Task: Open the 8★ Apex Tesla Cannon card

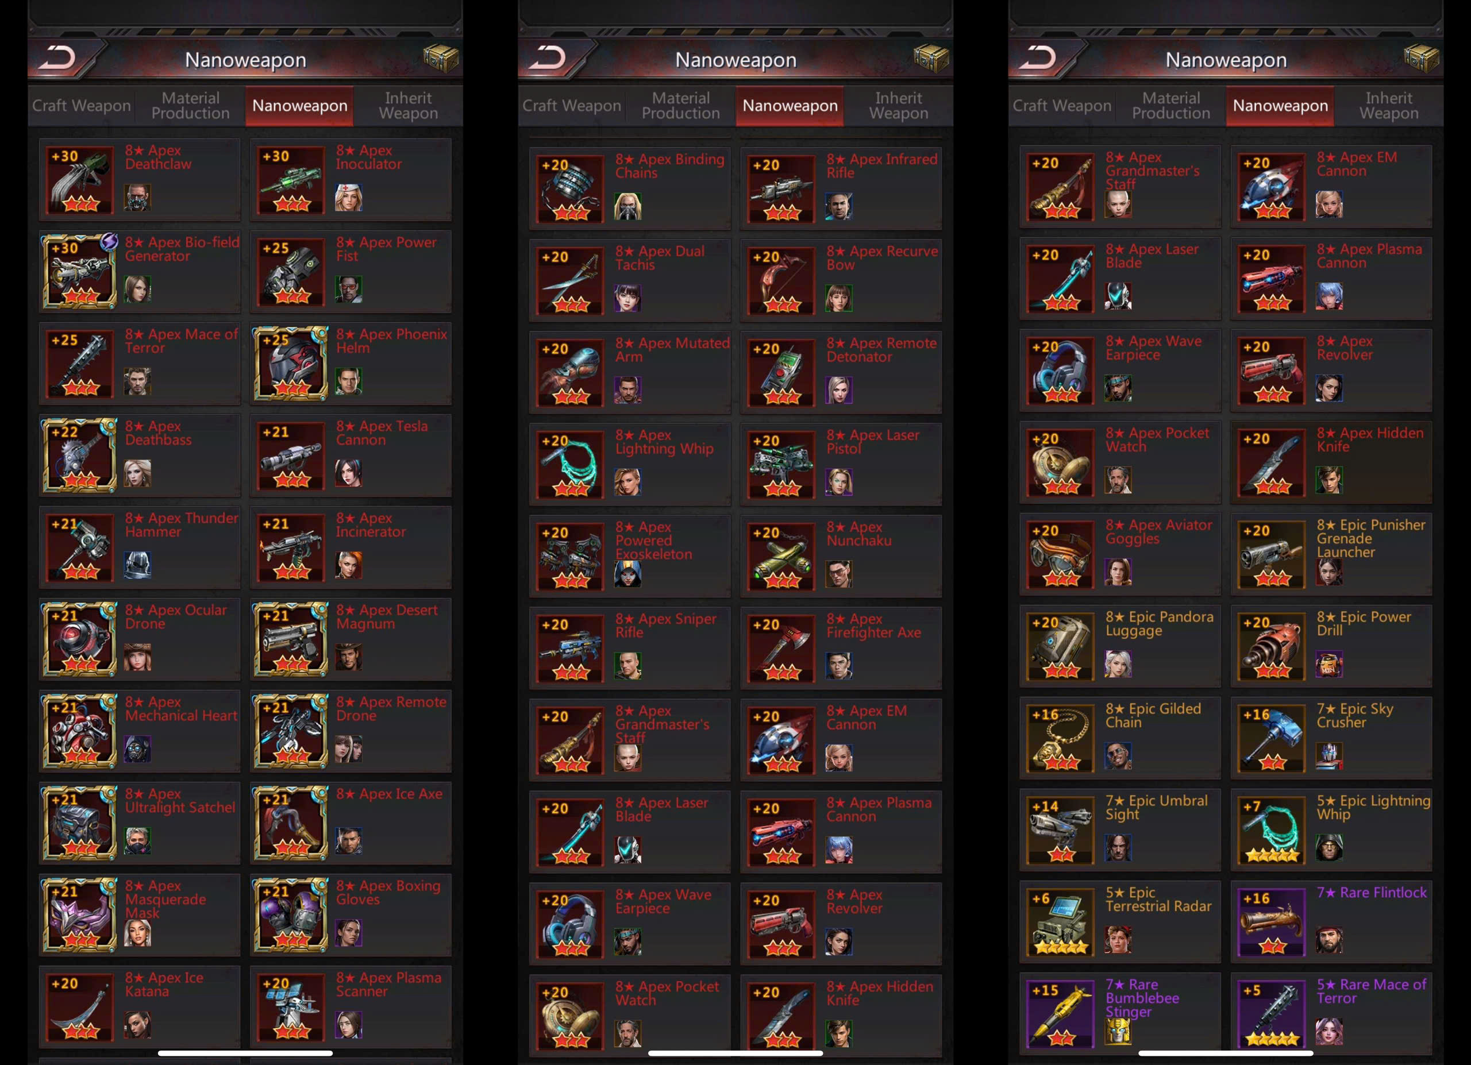Action: click(x=351, y=456)
